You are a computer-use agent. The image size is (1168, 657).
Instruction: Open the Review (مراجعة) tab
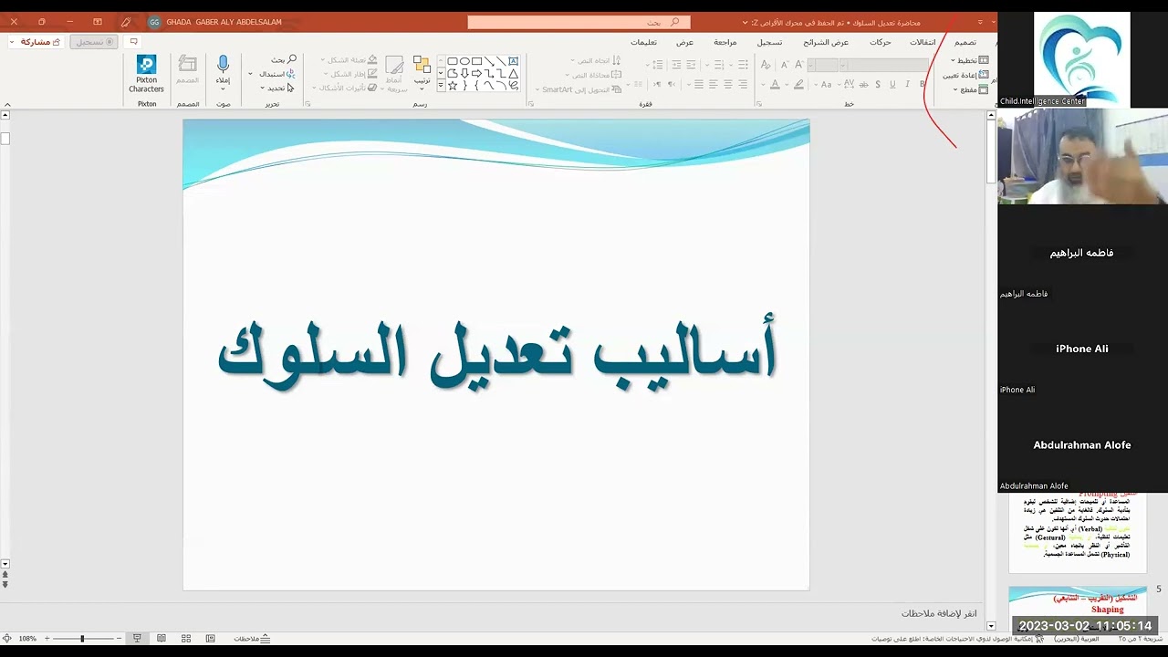(725, 42)
